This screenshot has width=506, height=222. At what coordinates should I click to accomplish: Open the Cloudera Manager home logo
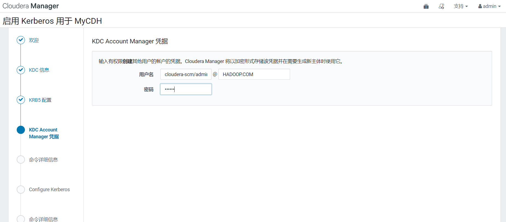pyautogui.click(x=31, y=6)
